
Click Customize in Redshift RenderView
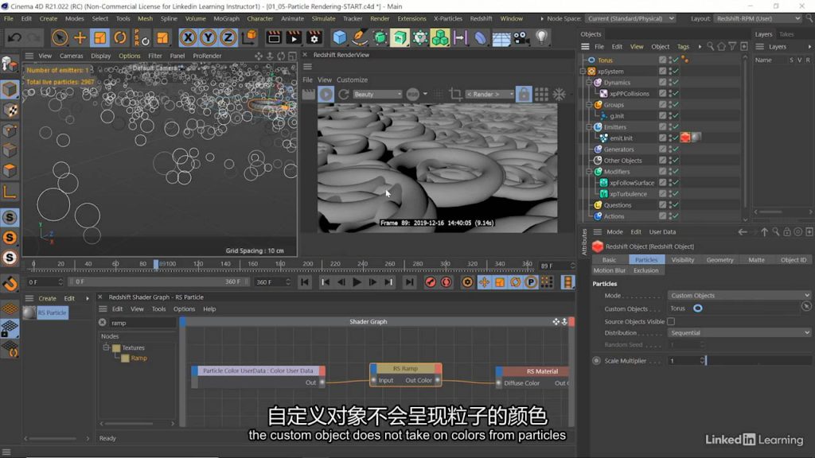point(352,80)
